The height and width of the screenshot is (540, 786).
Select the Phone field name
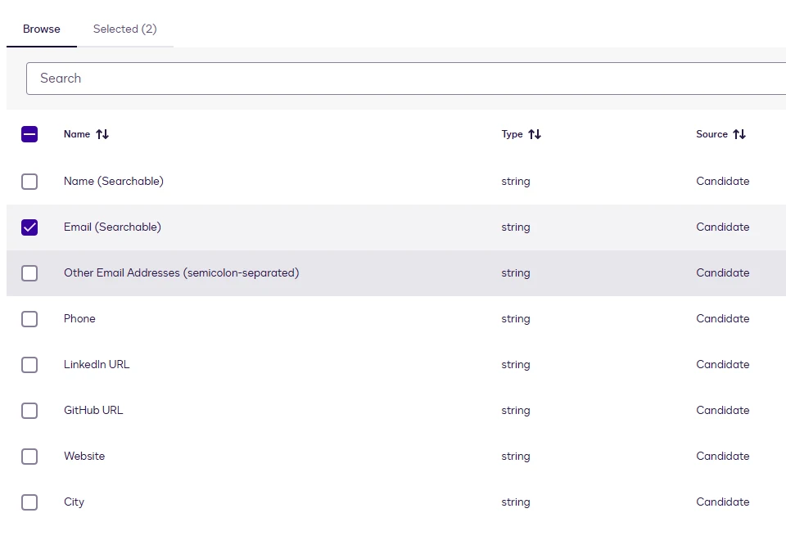79,318
